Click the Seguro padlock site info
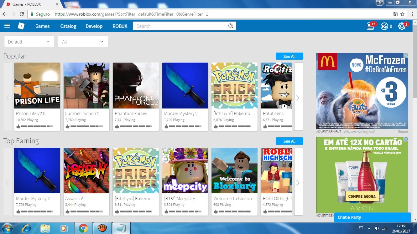Image resolution: width=417 pixels, height=234 pixels. (40, 14)
